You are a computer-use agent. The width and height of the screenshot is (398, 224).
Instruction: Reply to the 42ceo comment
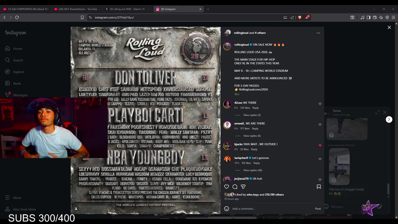coord(256,108)
